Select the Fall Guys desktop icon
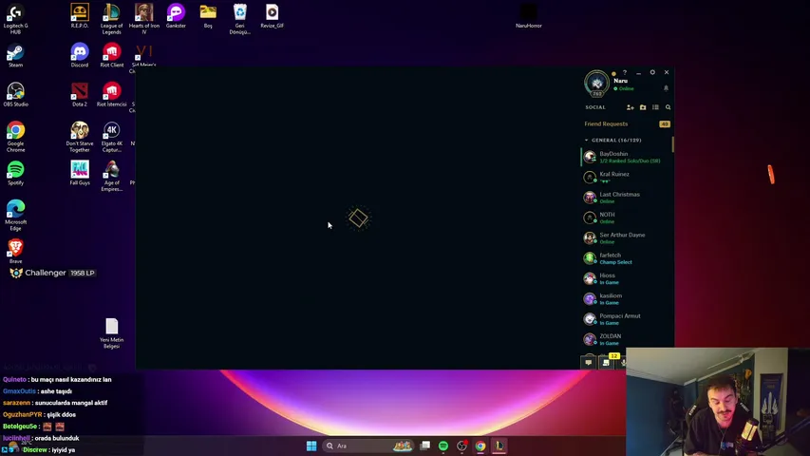 (80, 173)
